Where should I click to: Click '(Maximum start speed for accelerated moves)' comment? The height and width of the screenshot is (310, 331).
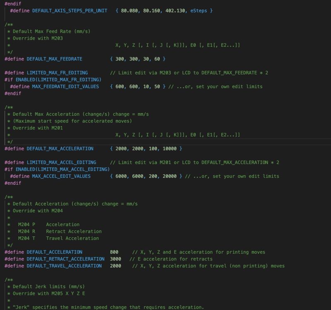(72, 121)
